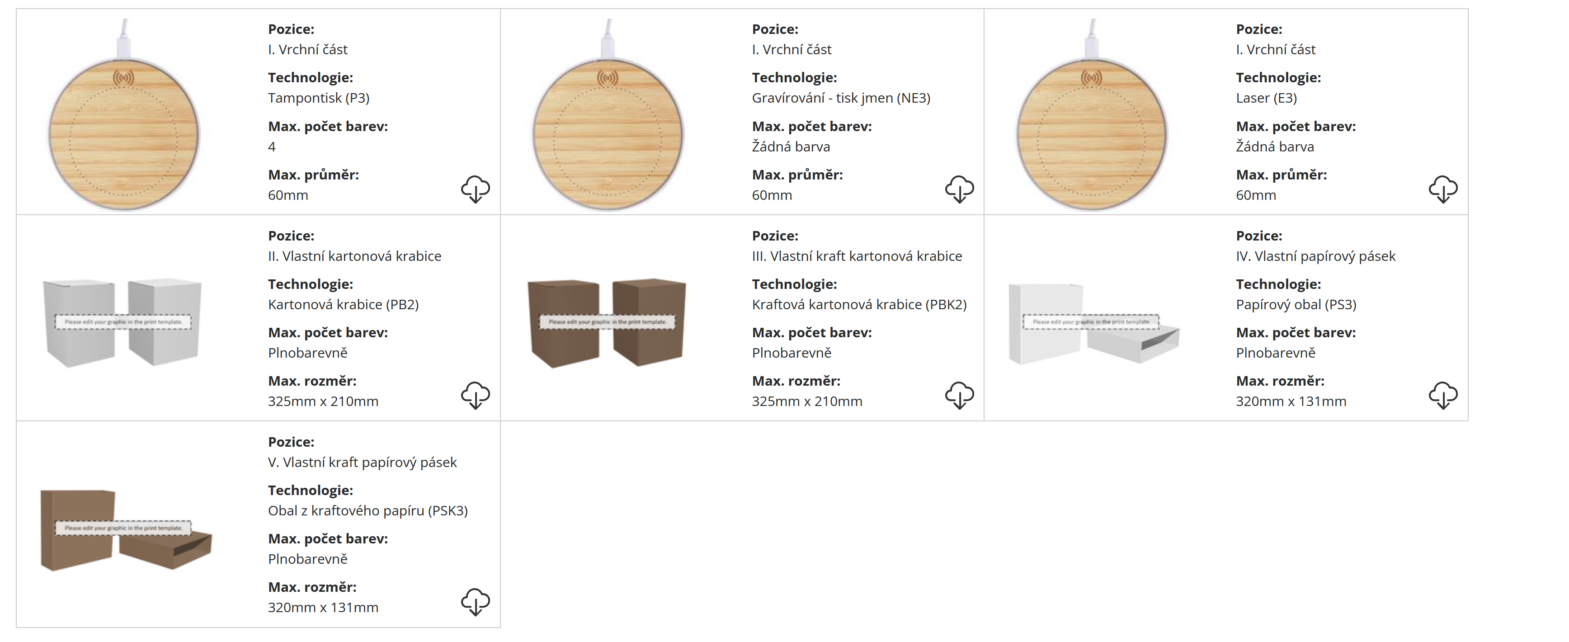Image resolution: width=1569 pixels, height=642 pixels.
Task: Download the Gravírování (NE3) print template
Action: pos(959,189)
